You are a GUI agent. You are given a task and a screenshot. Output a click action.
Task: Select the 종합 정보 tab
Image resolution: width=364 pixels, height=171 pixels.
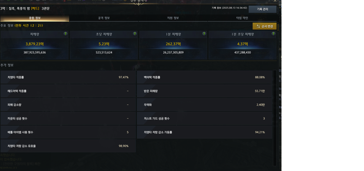(35, 18)
